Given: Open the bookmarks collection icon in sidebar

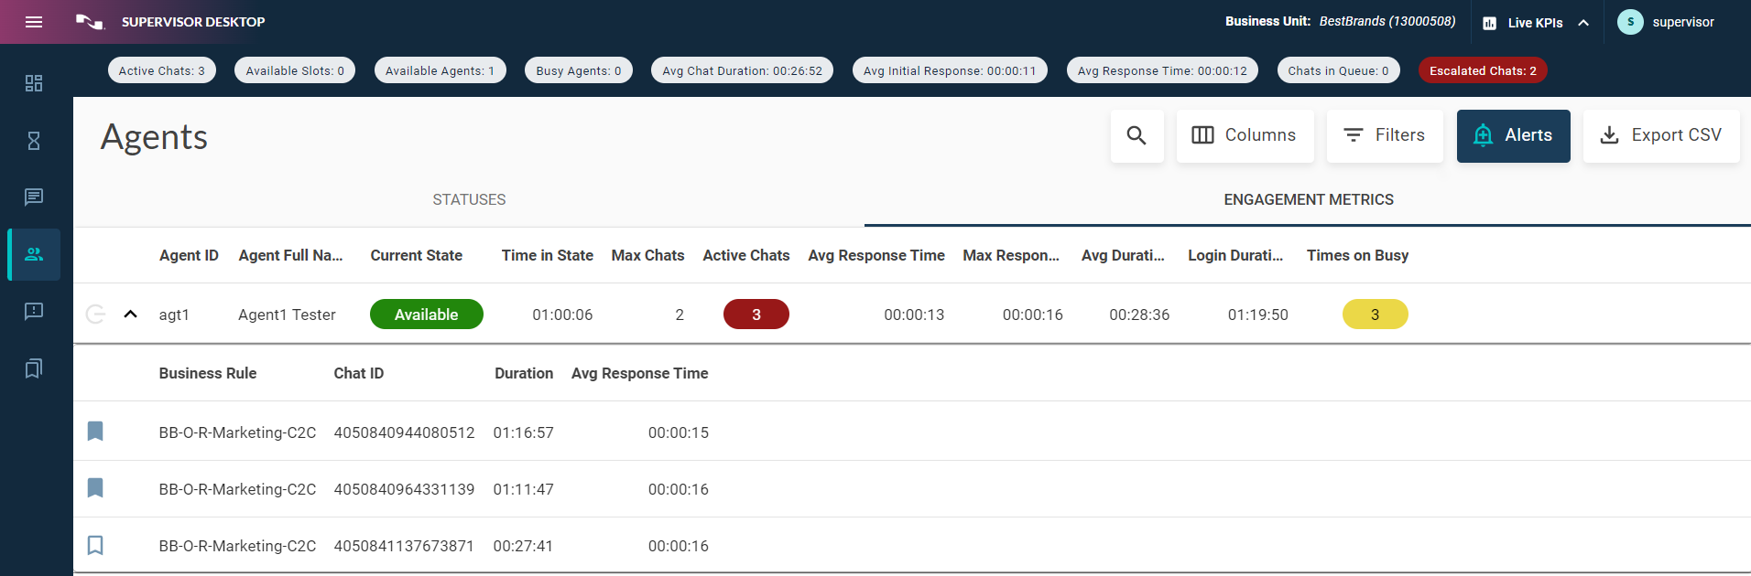Looking at the screenshot, I should 34,368.
